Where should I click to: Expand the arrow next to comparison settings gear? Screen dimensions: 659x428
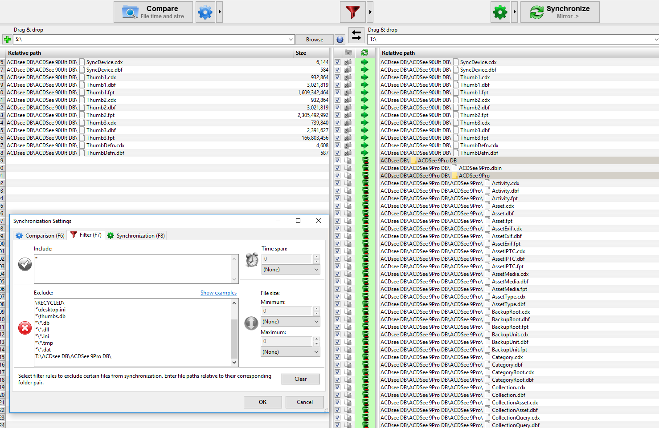[219, 12]
